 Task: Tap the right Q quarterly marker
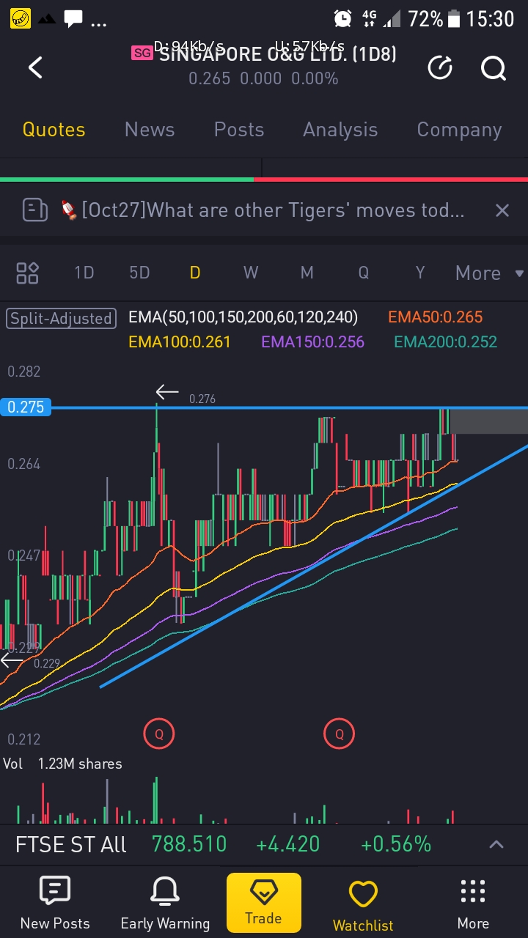pos(340,734)
